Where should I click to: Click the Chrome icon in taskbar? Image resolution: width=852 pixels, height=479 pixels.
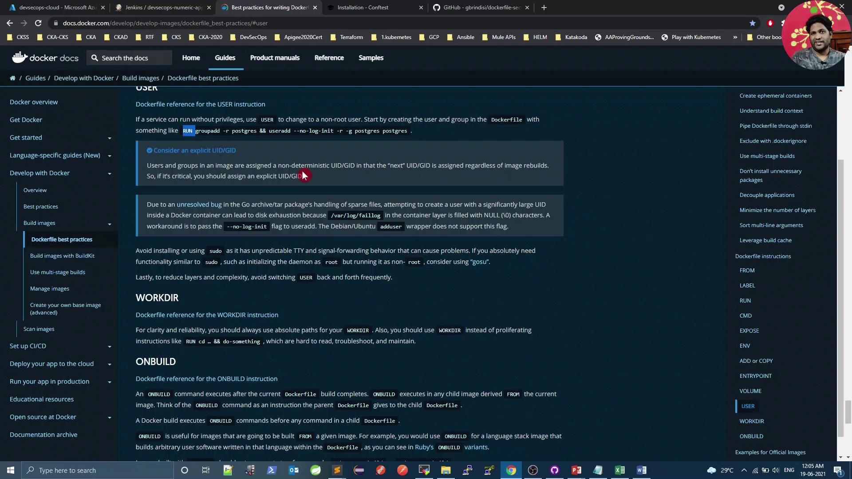tap(511, 470)
